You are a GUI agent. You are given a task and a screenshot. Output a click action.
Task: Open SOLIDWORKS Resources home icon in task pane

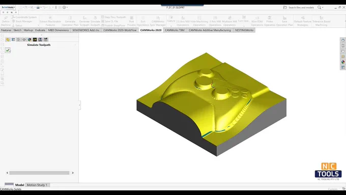pyautogui.click(x=343, y=40)
